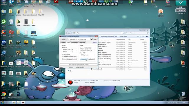Open the Explorer view options dropdown arrow
189x106 pixels.
tap(140, 37)
